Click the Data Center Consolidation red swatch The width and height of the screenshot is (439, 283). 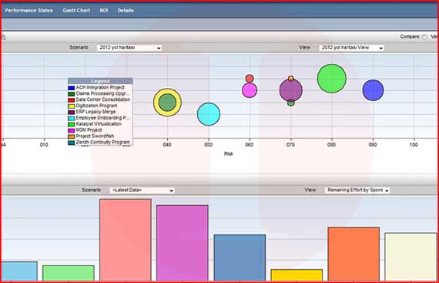click(72, 100)
